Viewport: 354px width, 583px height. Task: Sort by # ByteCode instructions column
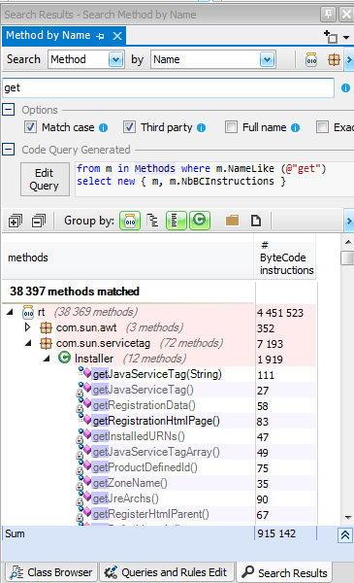pyautogui.click(x=285, y=257)
